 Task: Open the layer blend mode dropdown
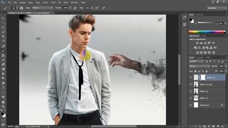coord(199,66)
